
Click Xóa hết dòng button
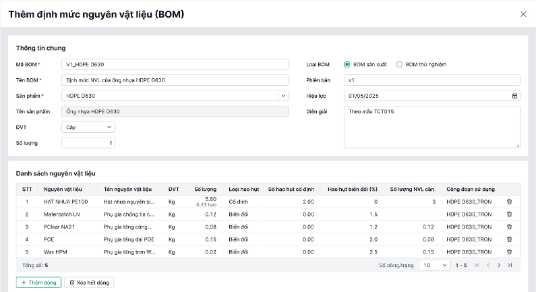pyautogui.click(x=89, y=283)
